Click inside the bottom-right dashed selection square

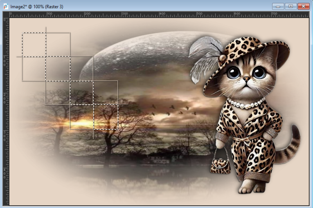(106, 116)
